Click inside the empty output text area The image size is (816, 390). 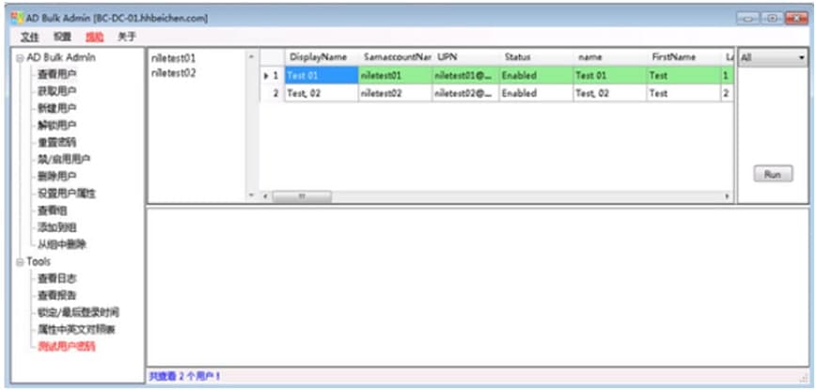click(478, 287)
